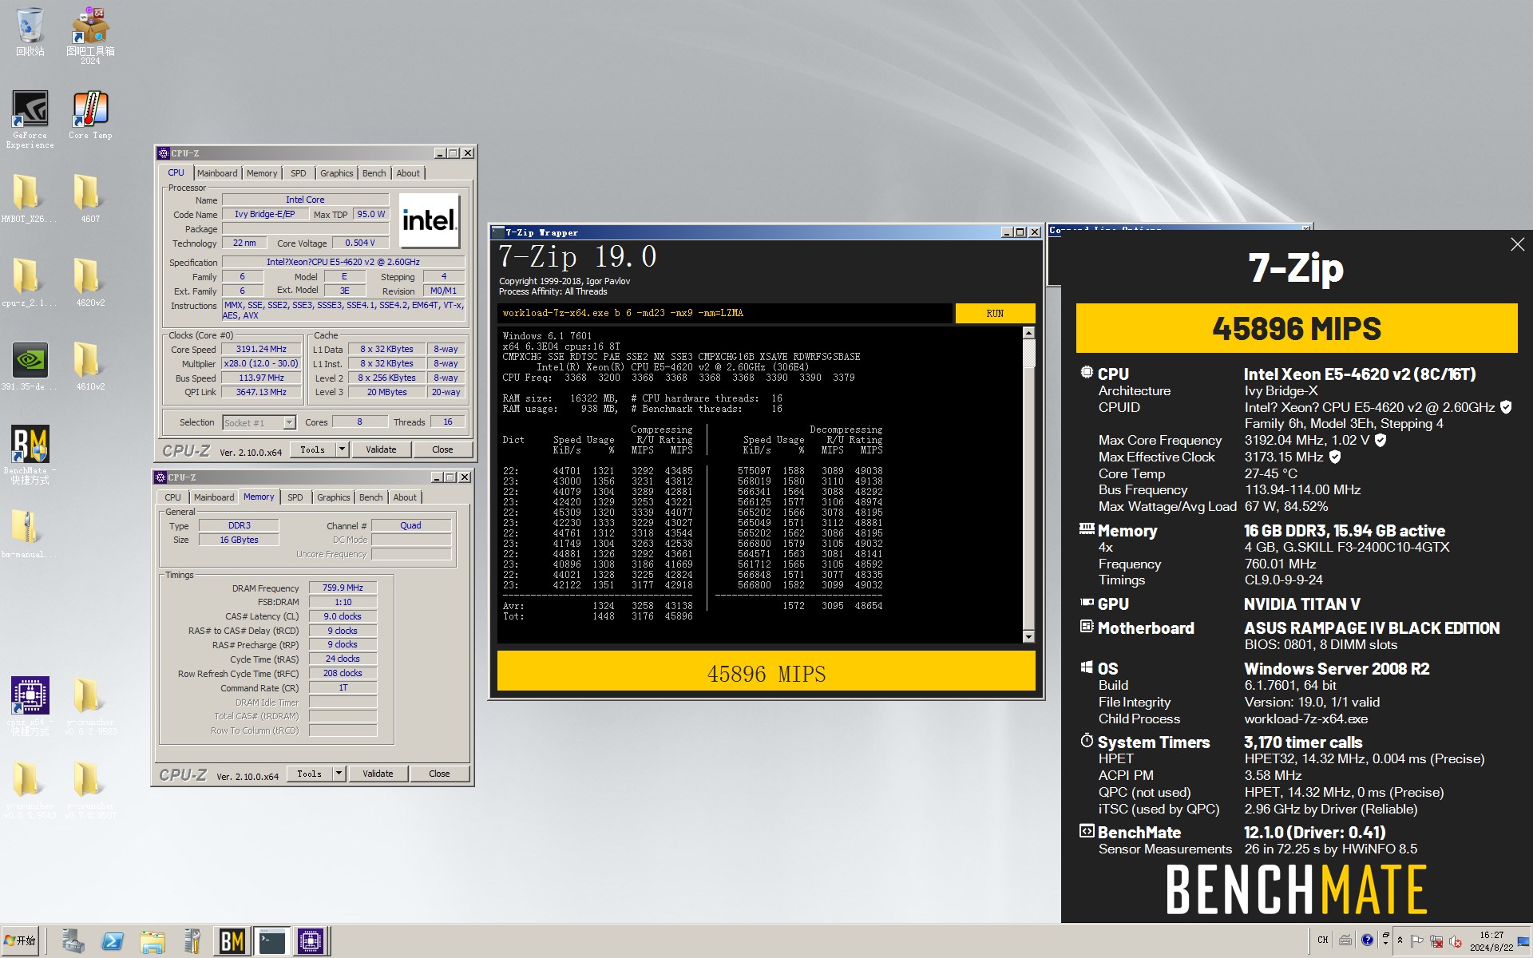
Task: Open the Recycle Bin desktop icon
Action: click(30, 32)
